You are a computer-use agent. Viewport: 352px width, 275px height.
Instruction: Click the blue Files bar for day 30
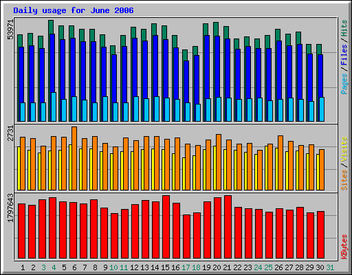pos(320,76)
